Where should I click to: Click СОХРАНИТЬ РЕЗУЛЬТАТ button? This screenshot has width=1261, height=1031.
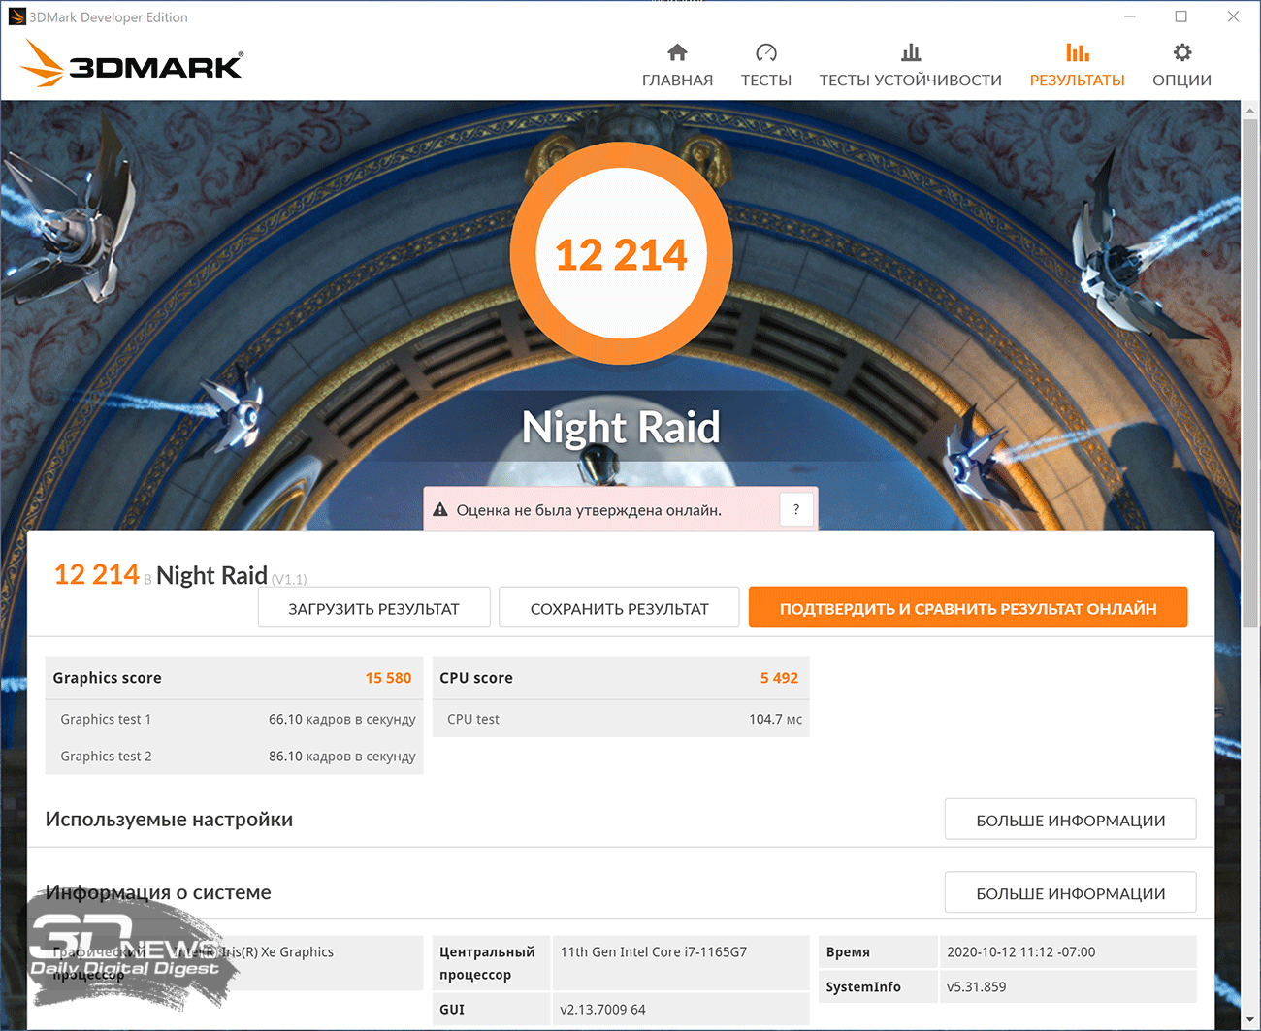coord(619,608)
